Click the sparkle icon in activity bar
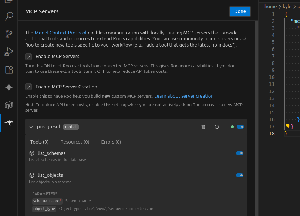 point(9,87)
